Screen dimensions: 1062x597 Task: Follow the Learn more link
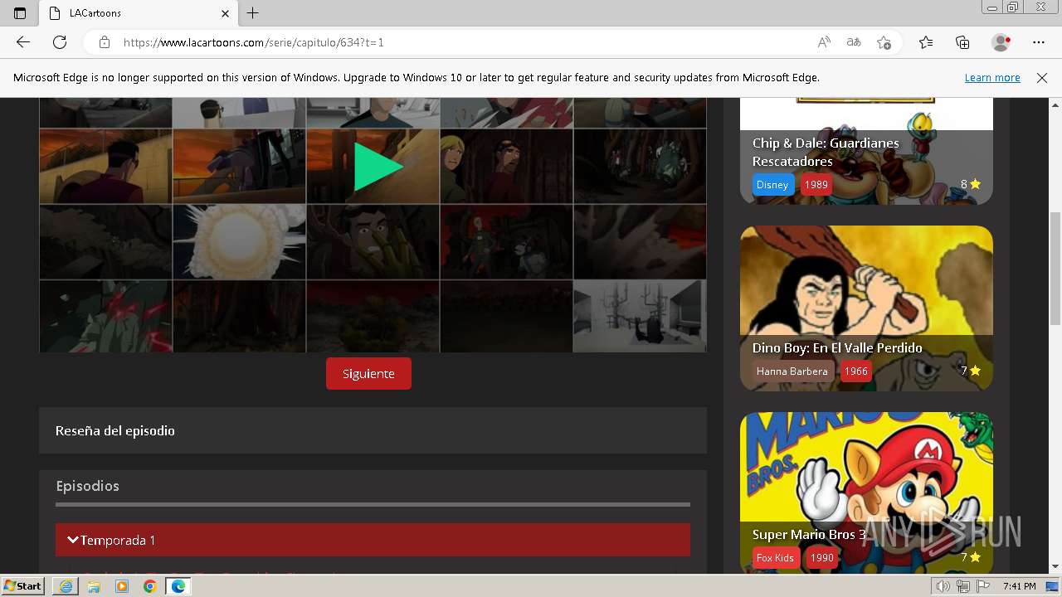point(992,77)
